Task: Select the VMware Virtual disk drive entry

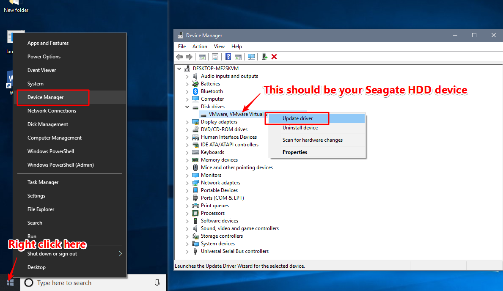Action: tap(236, 114)
